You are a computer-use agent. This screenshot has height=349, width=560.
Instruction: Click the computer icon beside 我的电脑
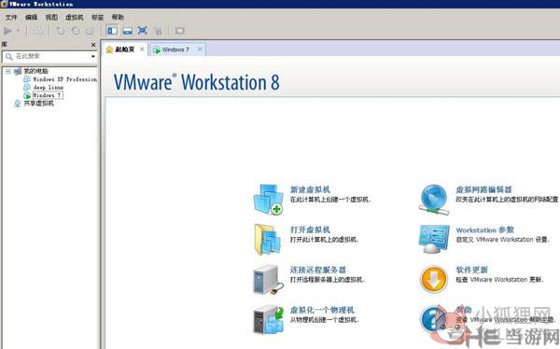(x=18, y=72)
